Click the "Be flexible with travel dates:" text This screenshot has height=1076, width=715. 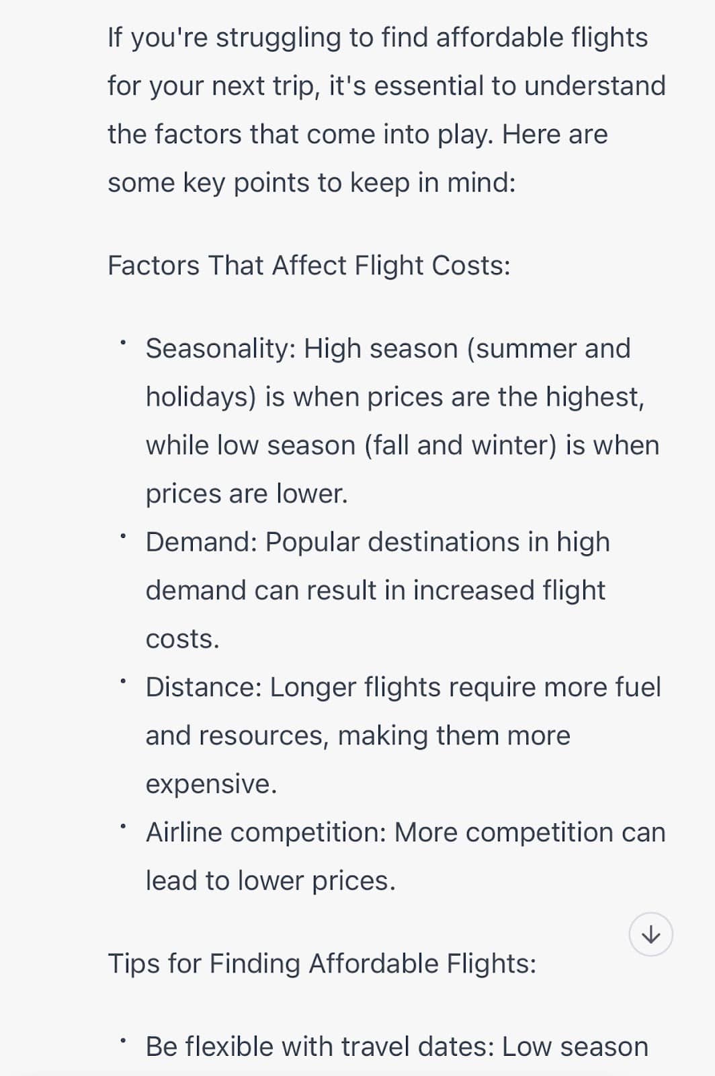[320, 1047]
